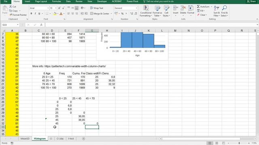Open the t-test sheet tab
The width and height of the screenshot is (259, 145).
71,139
